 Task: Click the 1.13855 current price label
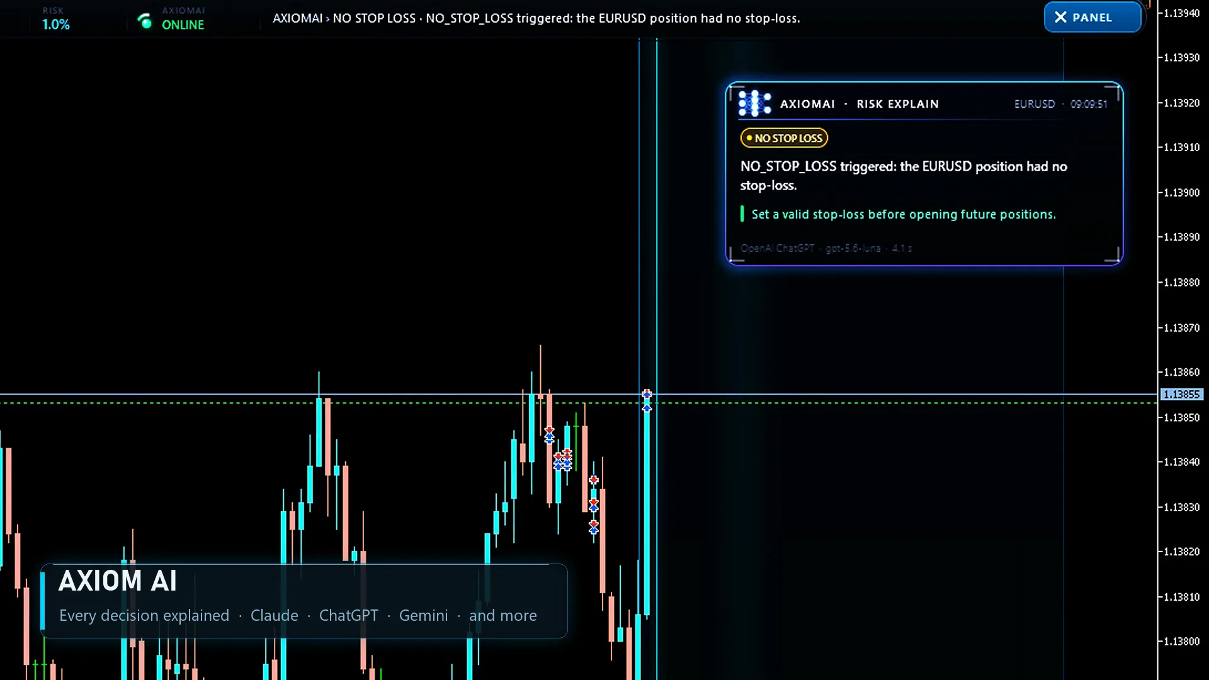tap(1182, 394)
